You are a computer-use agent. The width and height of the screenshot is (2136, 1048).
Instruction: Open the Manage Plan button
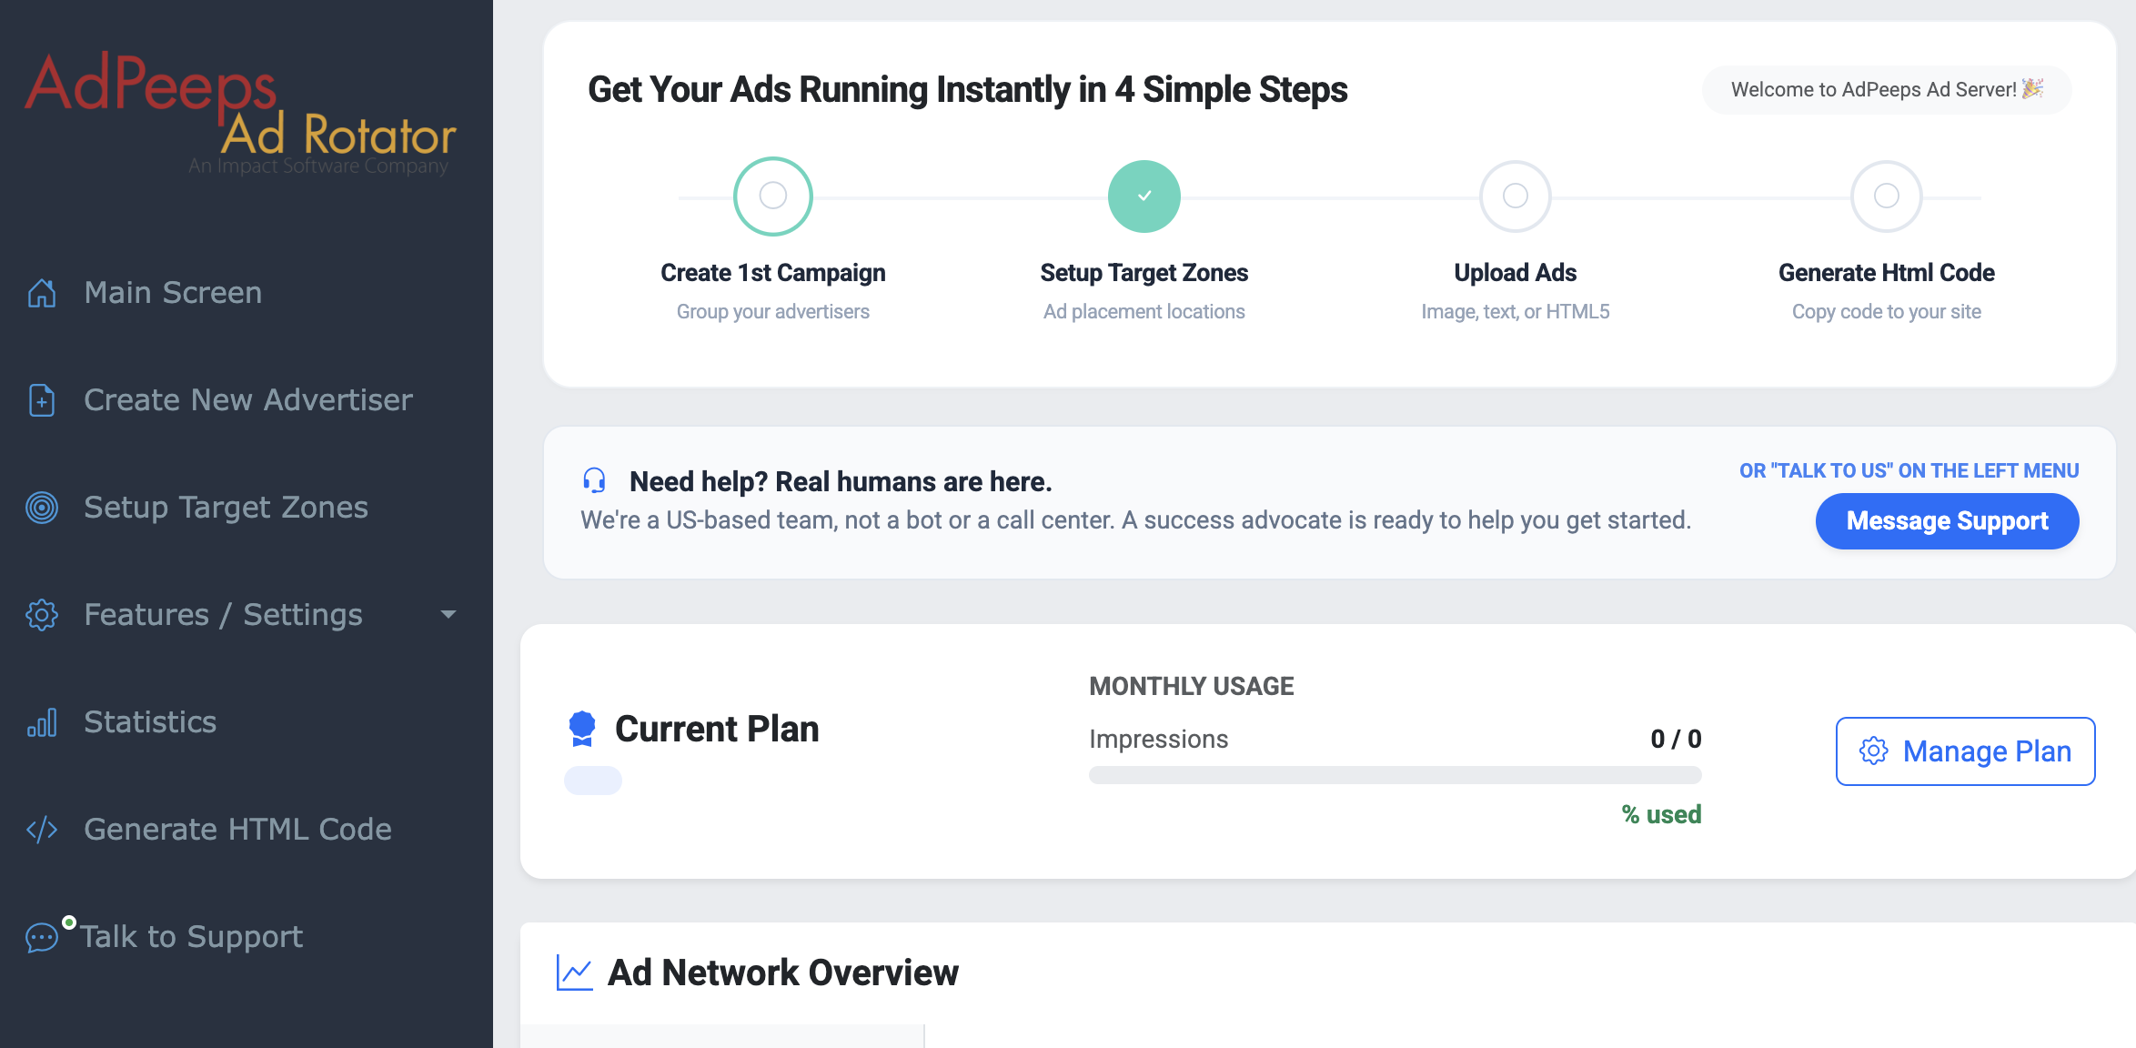[1965, 751]
